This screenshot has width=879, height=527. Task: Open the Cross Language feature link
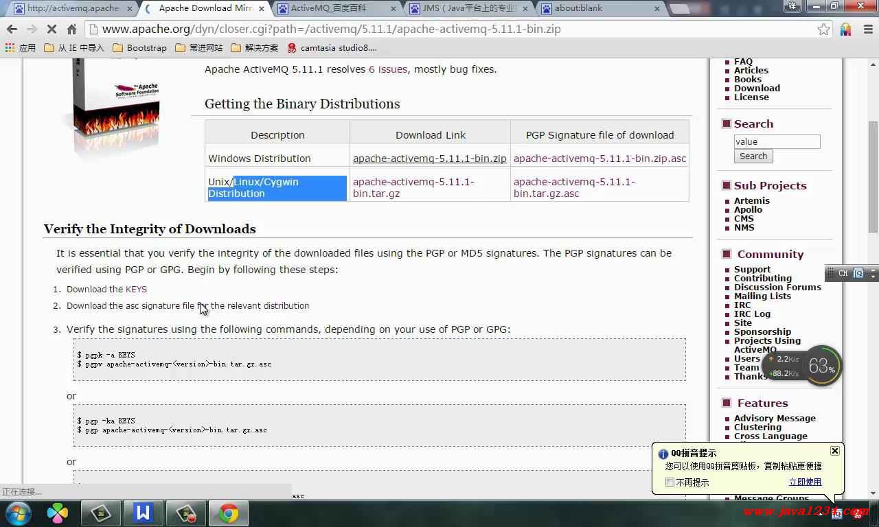(x=770, y=436)
